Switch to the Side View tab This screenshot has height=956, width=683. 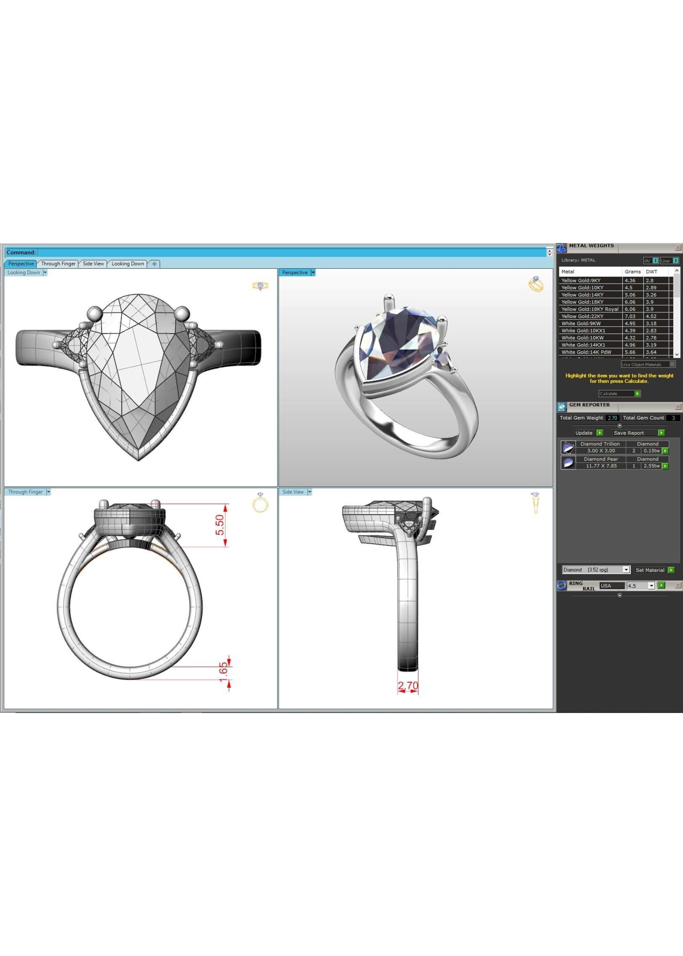(93, 264)
